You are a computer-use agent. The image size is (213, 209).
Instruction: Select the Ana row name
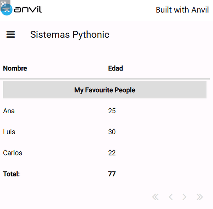[x=9, y=111]
